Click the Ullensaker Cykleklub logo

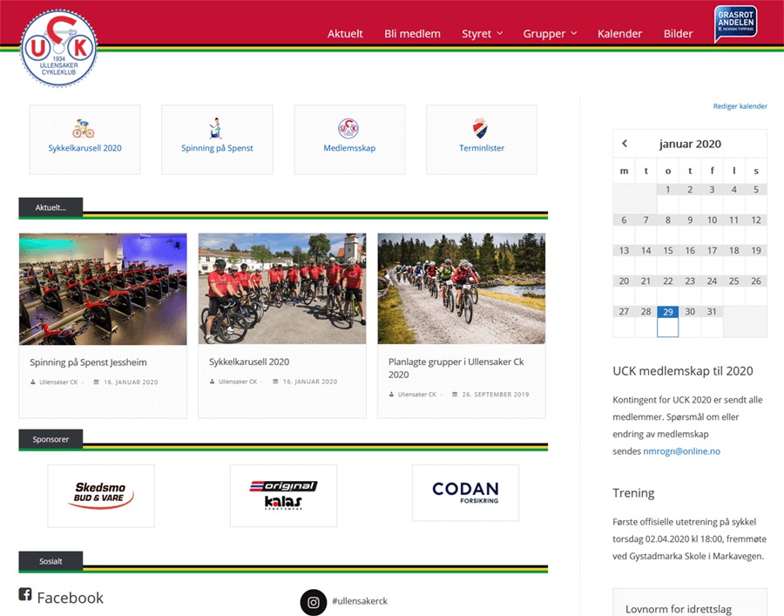(59, 49)
